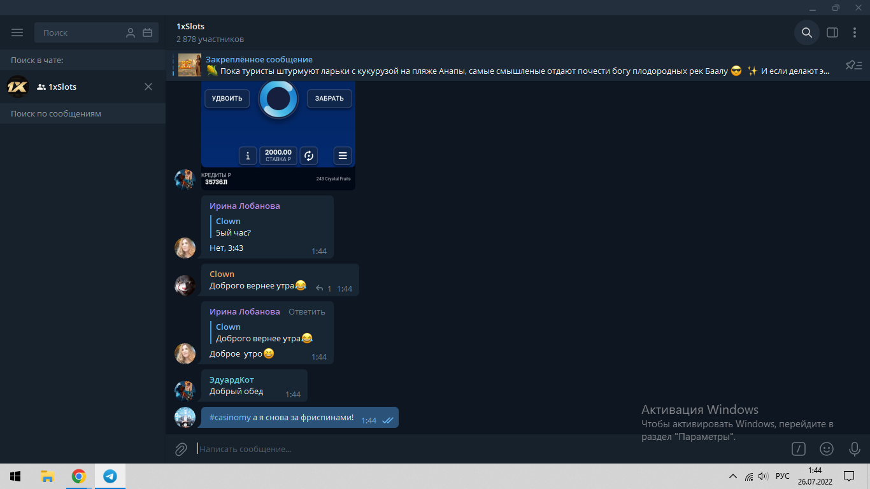870x489 pixels.
Task: Click the УДВОИТЬ button in game image
Action: 227,99
